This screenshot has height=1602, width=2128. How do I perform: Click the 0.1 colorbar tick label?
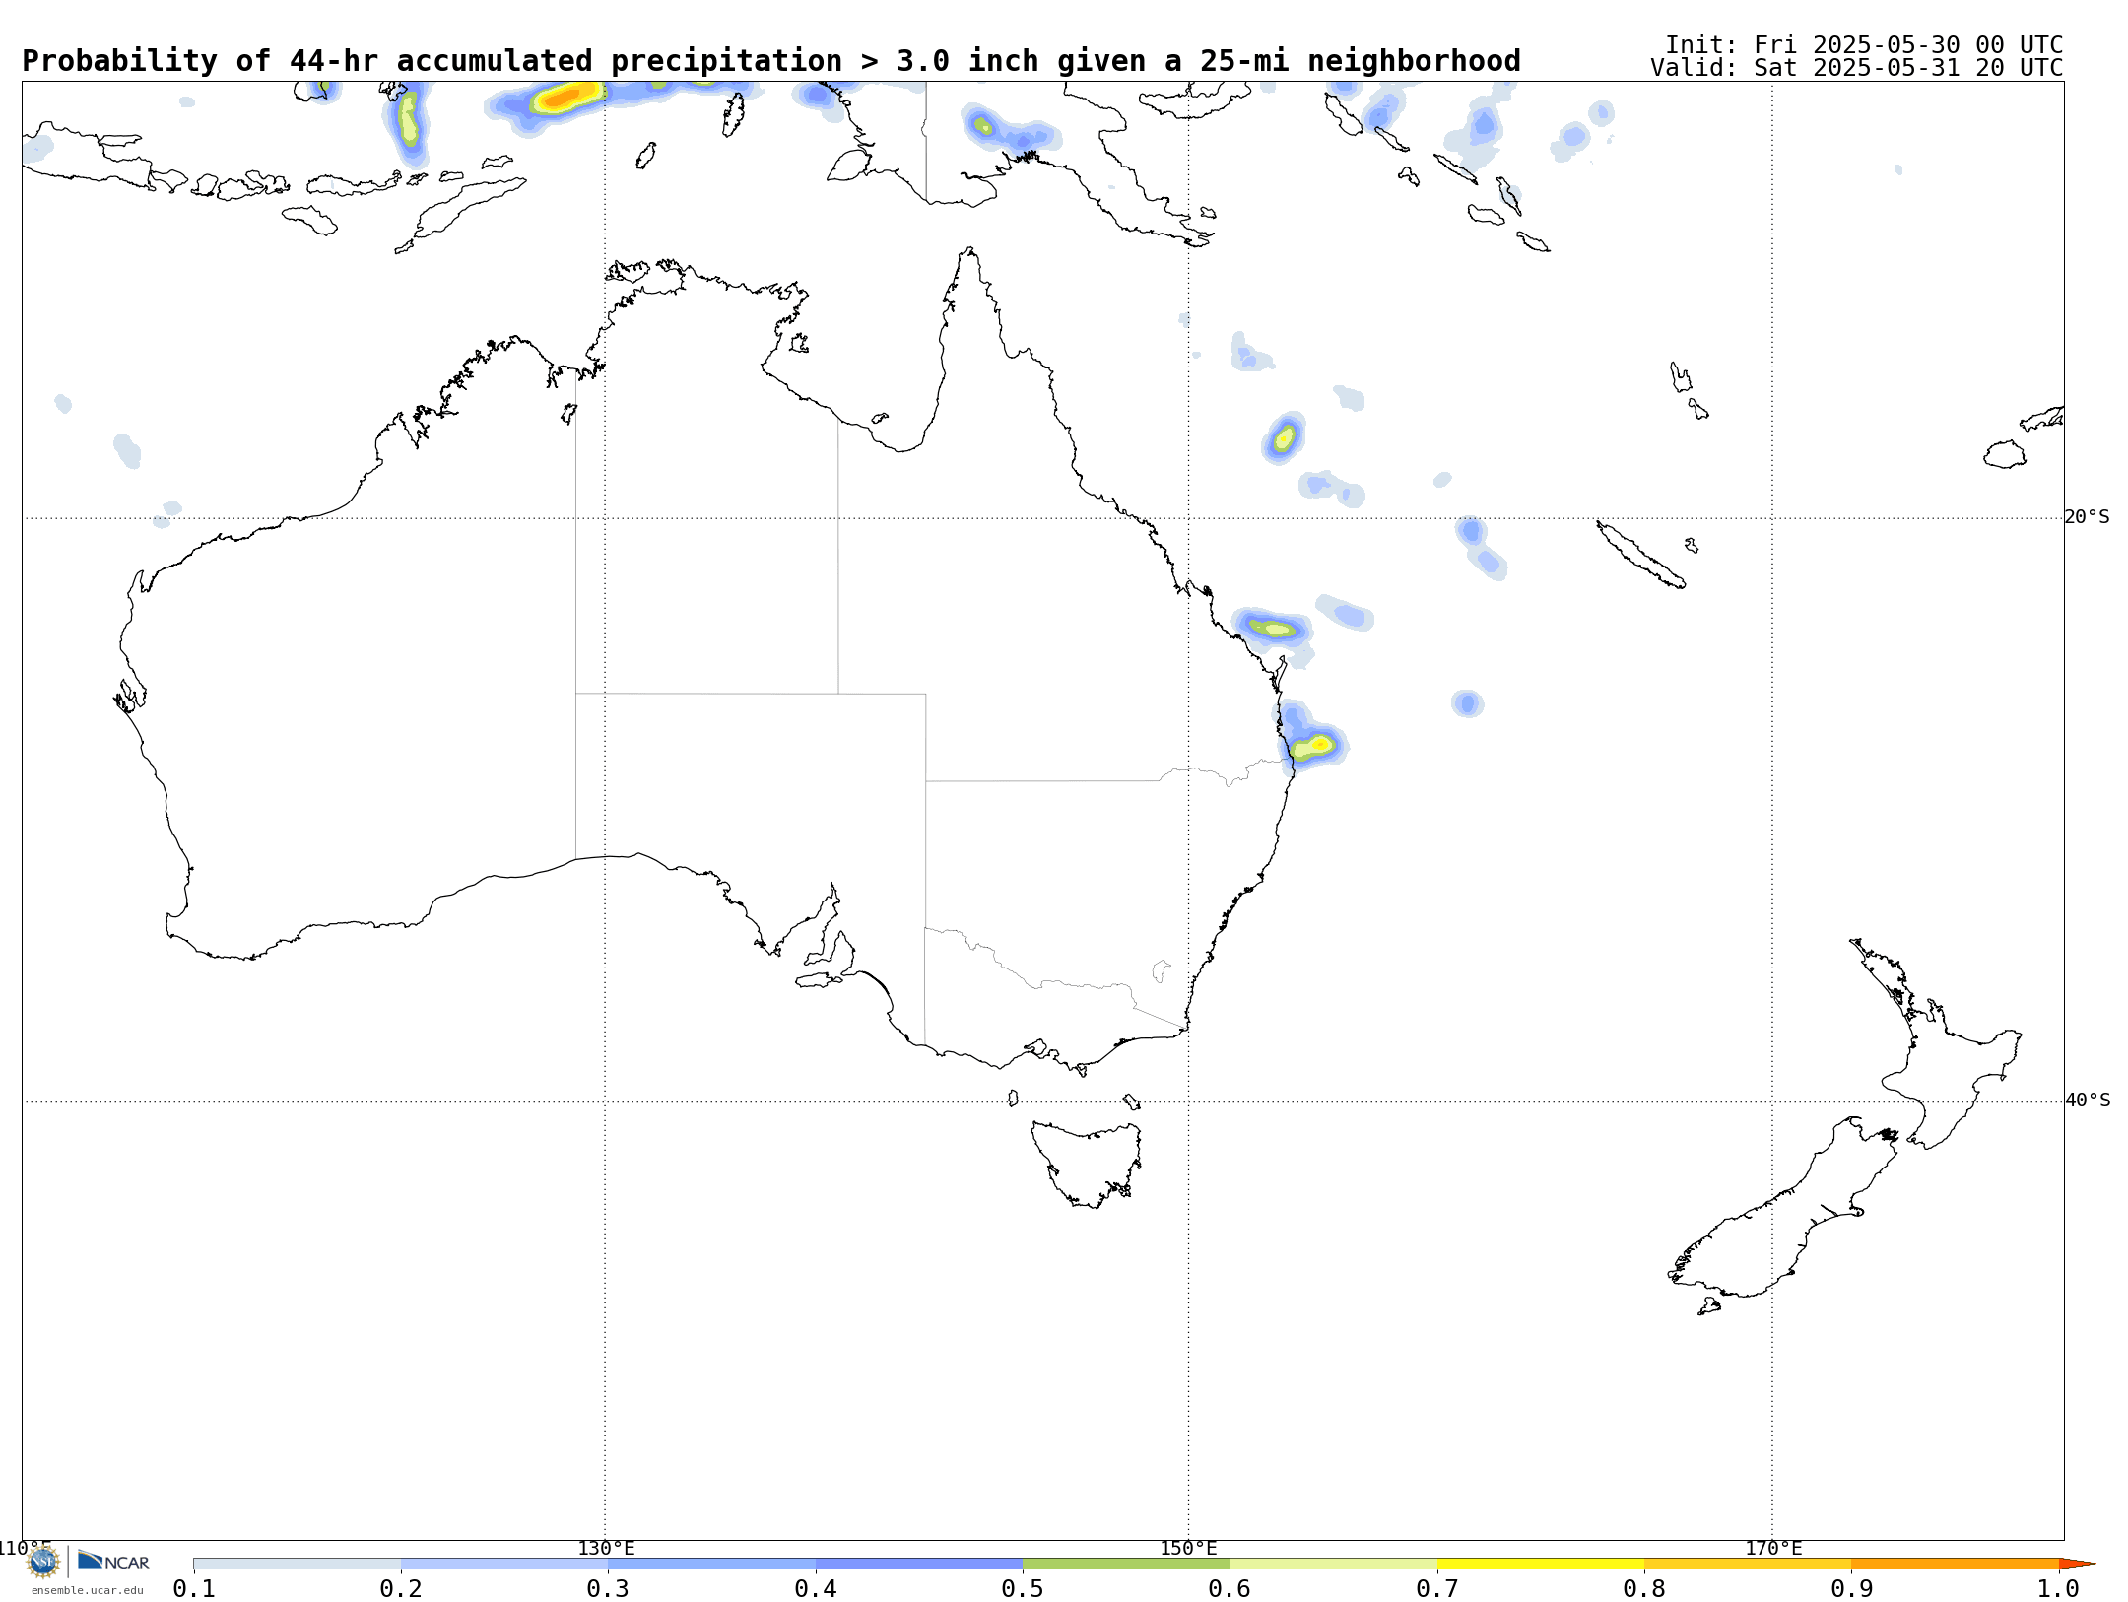194,1588
